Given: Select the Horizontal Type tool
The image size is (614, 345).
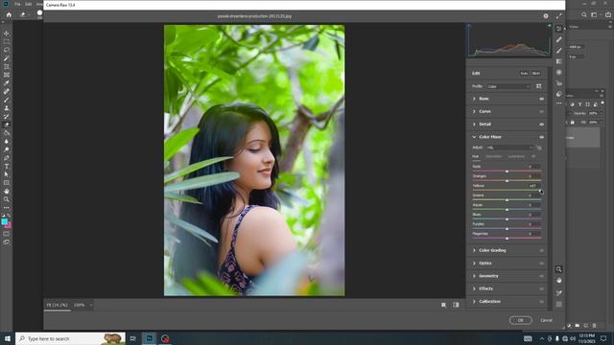Looking at the screenshot, I should coord(7,166).
